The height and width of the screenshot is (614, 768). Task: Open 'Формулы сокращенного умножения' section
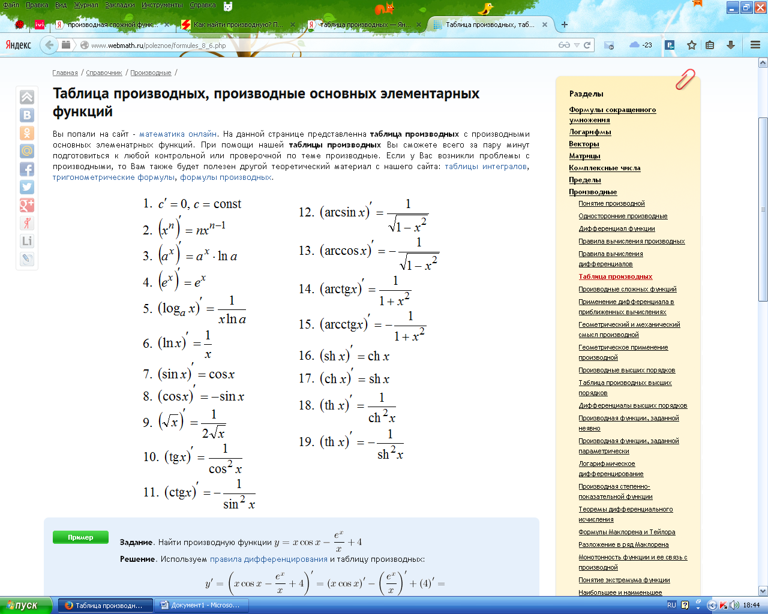pyautogui.click(x=612, y=115)
